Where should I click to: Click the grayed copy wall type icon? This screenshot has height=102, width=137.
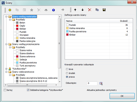click(17, 10)
